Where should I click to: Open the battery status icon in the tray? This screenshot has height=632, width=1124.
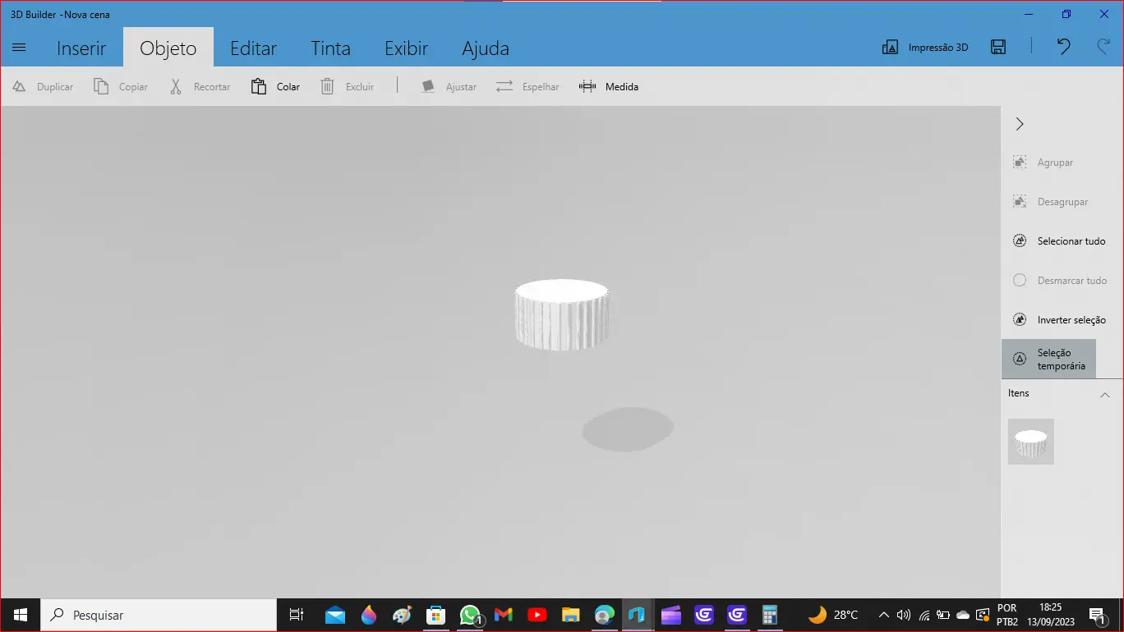point(943,615)
